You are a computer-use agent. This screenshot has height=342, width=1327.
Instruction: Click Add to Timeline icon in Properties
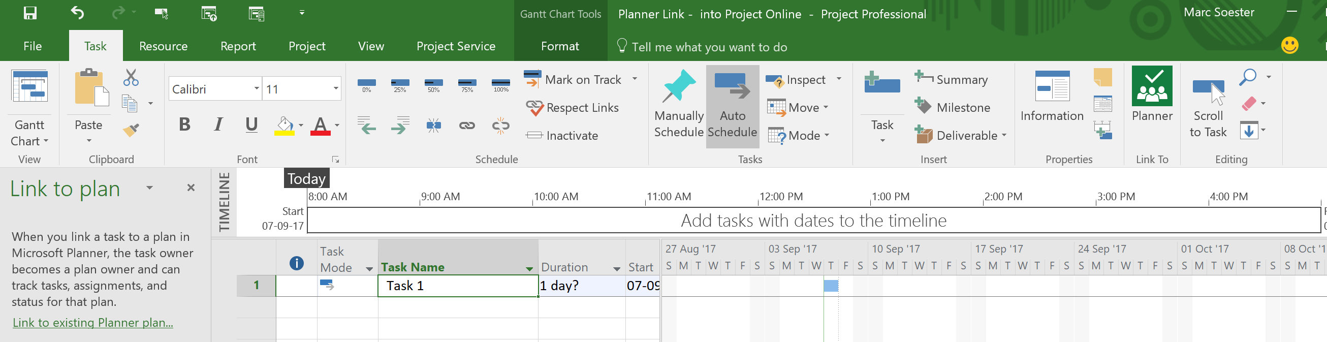pyautogui.click(x=1102, y=130)
